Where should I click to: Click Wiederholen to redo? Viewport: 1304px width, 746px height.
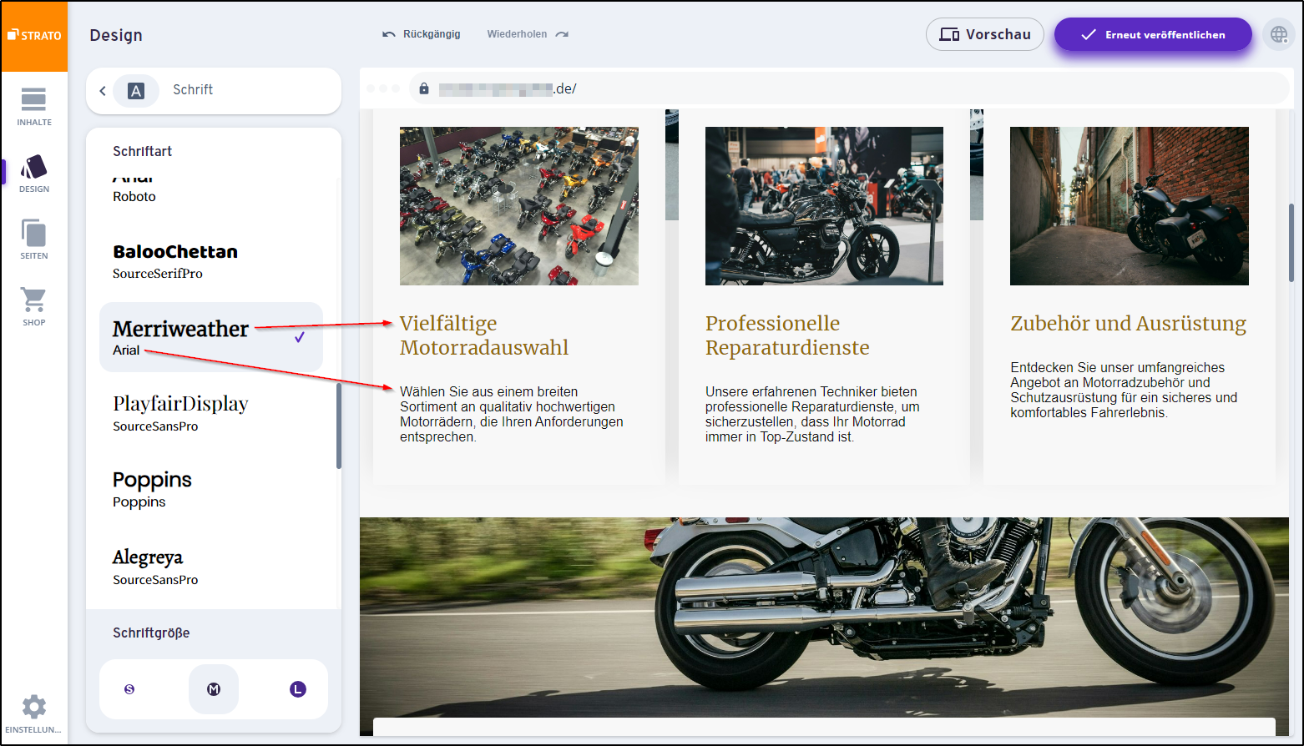528,34
